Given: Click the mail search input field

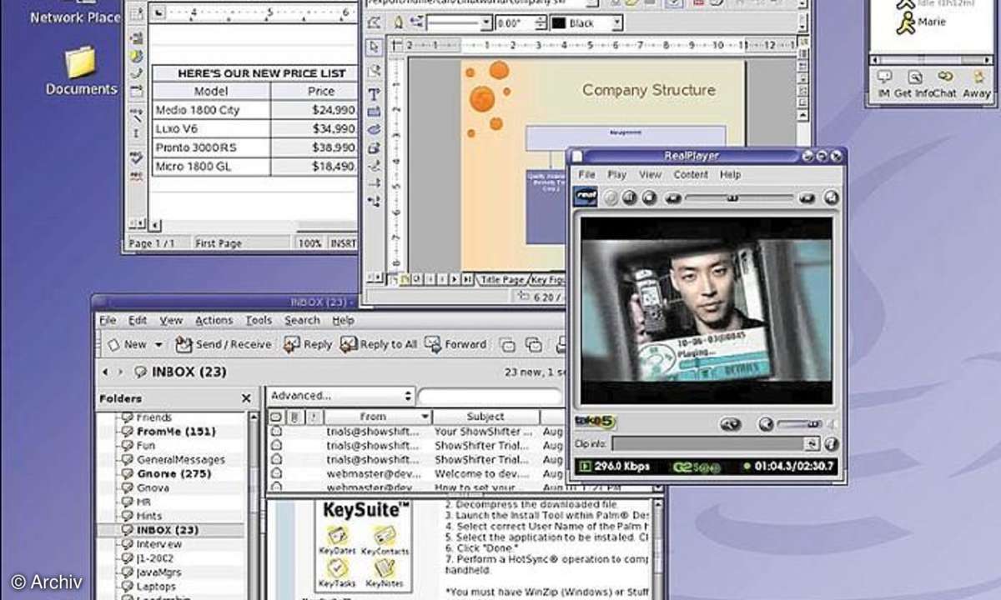Looking at the screenshot, I should (490, 397).
